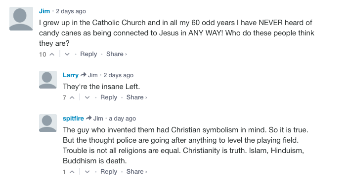Downvote Larry's reply
This screenshot has width=348, height=184.
point(87,97)
